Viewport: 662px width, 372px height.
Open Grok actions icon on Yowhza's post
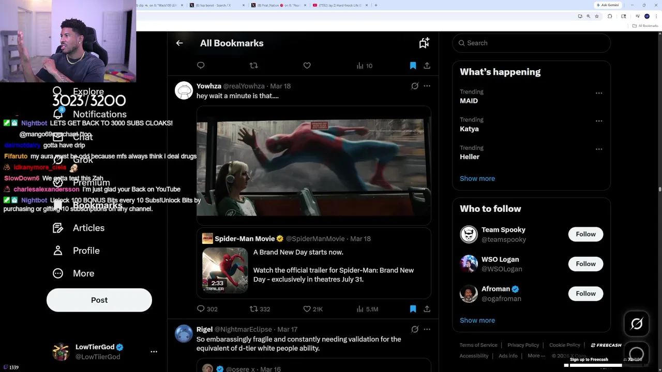point(415,86)
